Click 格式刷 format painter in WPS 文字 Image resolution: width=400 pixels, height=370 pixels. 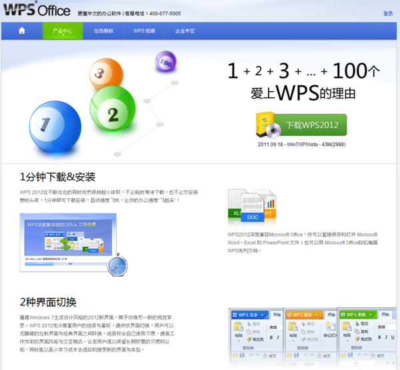(255, 339)
